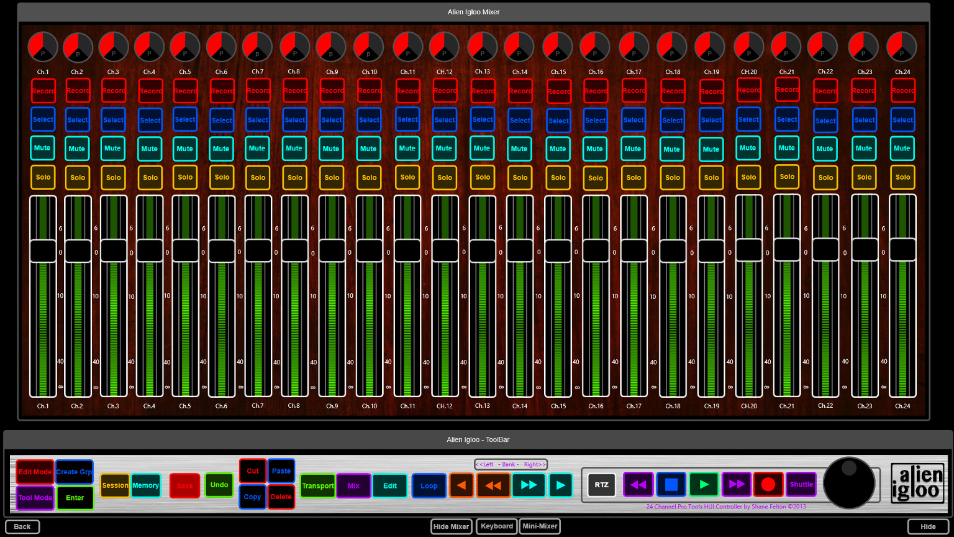Click the Ch.12 fader handle
This screenshot has height=537, width=954.
(445, 250)
